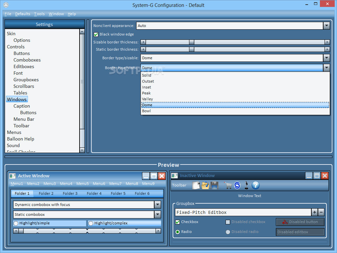
Task: Click the Sizable border thickness slider thumb
Action: [x=191, y=42]
